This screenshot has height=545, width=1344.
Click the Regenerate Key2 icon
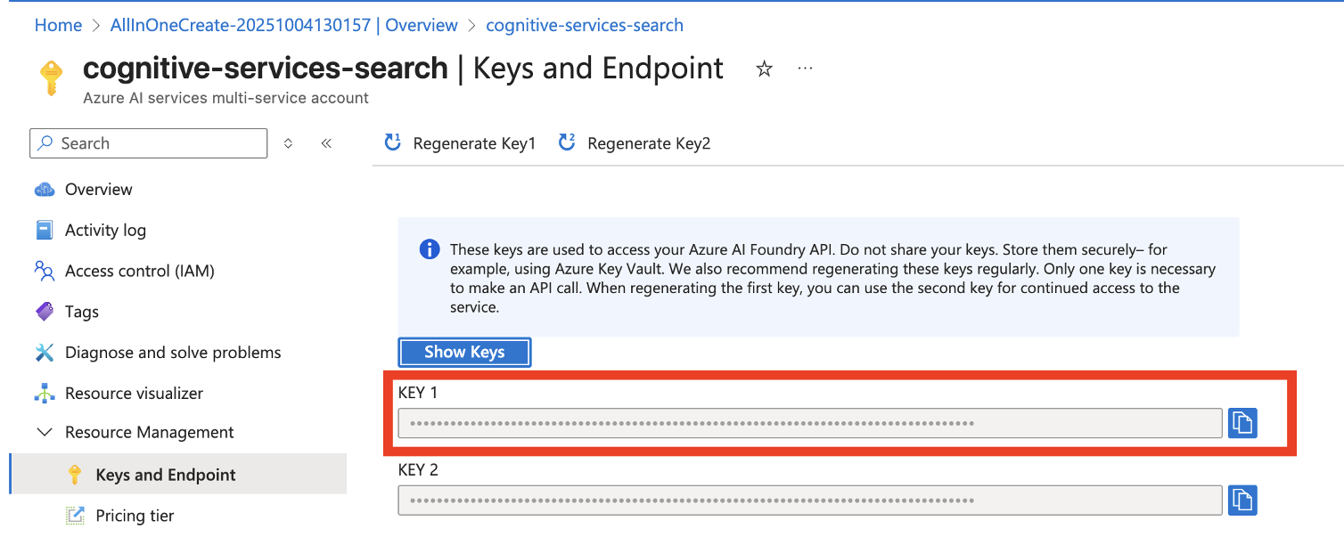(567, 142)
